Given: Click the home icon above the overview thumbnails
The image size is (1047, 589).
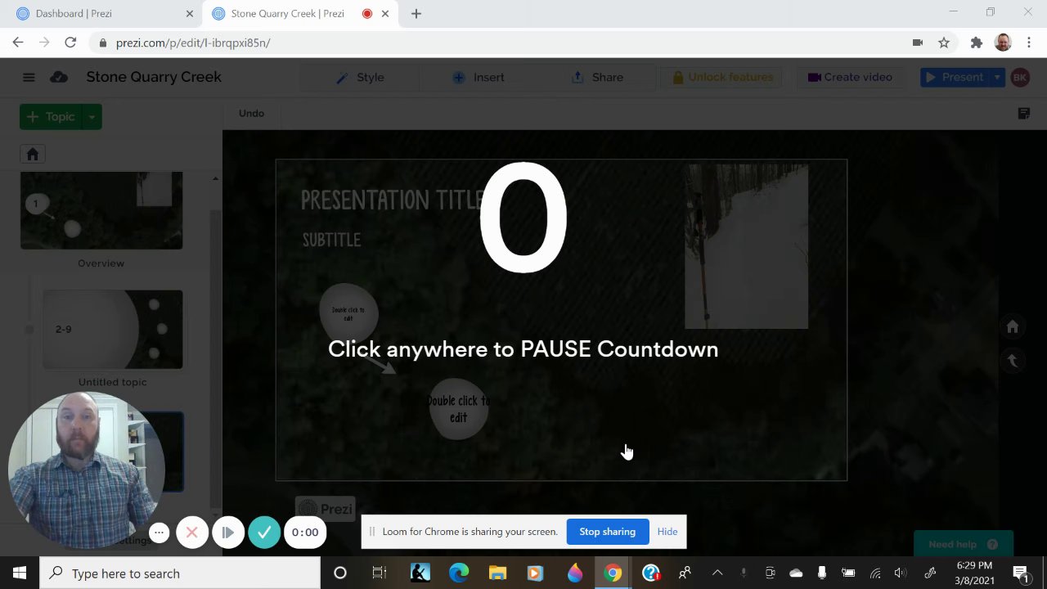Looking at the screenshot, I should (x=33, y=154).
